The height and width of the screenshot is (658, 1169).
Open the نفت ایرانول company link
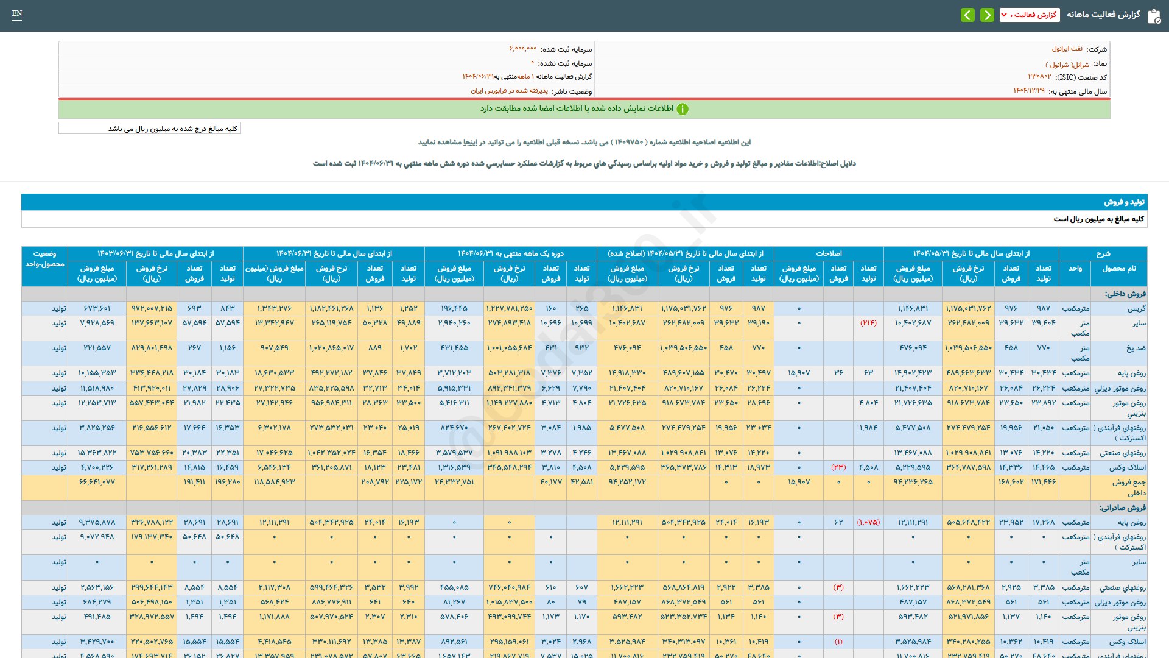click(x=1067, y=49)
